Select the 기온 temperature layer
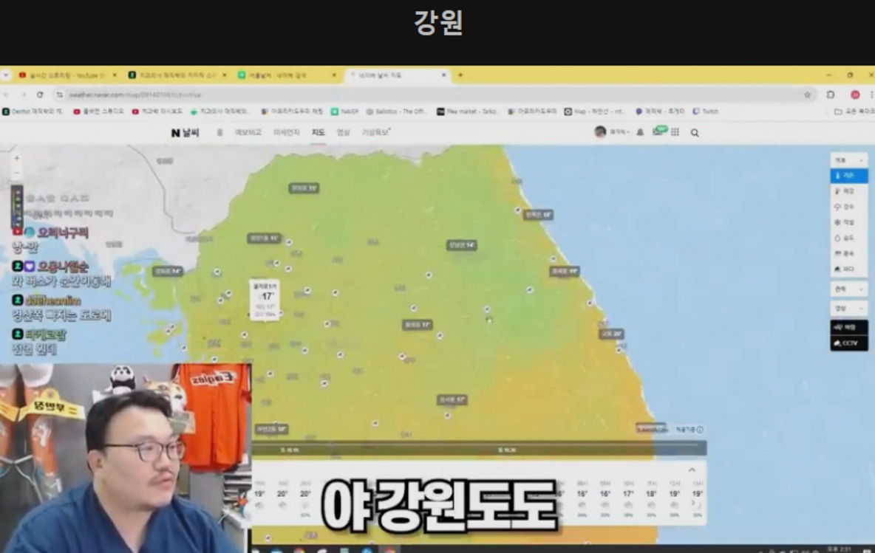The width and height of the screenshot is (875, 553). click(849, 176)
